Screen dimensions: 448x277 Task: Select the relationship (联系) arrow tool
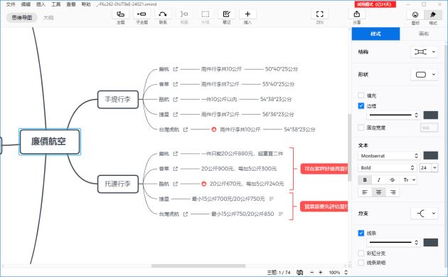(163, 14)
